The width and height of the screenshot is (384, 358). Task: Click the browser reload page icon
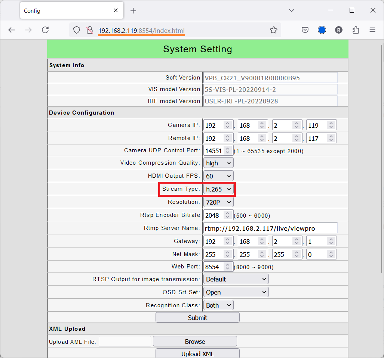pos(45,30)
